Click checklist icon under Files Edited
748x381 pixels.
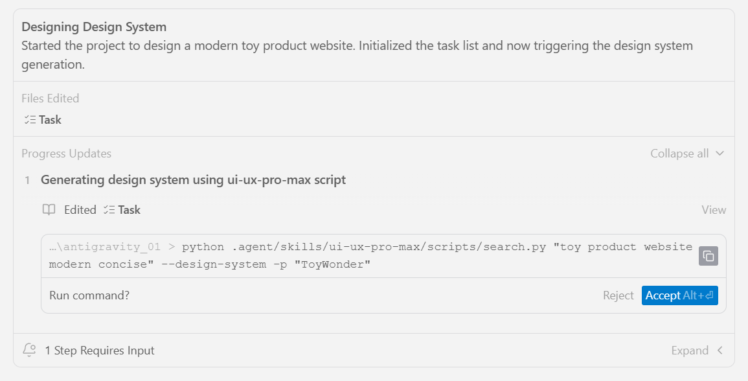click(x=29, y=120)
